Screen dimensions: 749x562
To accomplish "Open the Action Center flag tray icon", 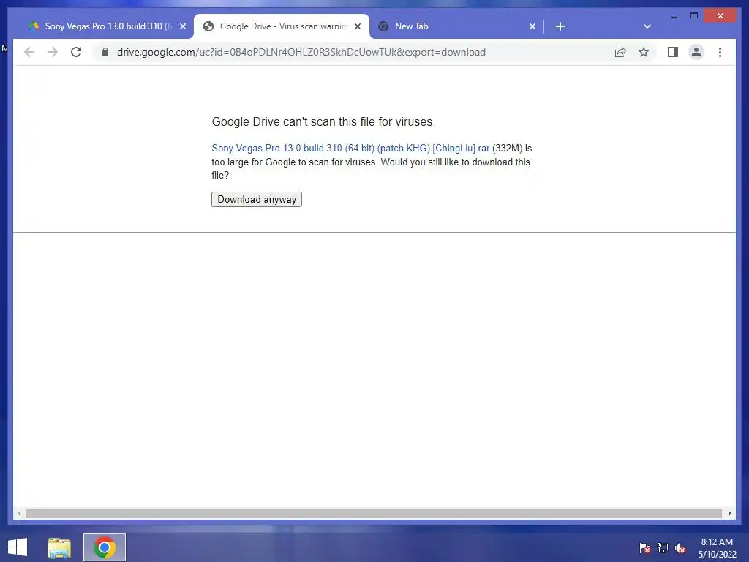I will click(x=645, y=548).
